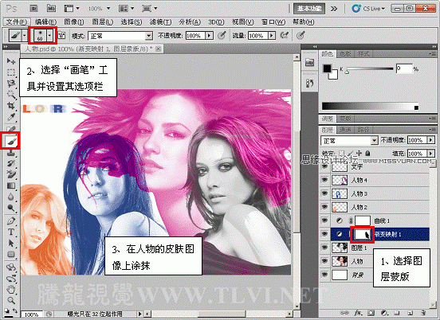Hide the 人物 2 layer
Screen dimensions: 440x320
coord(324,207)
